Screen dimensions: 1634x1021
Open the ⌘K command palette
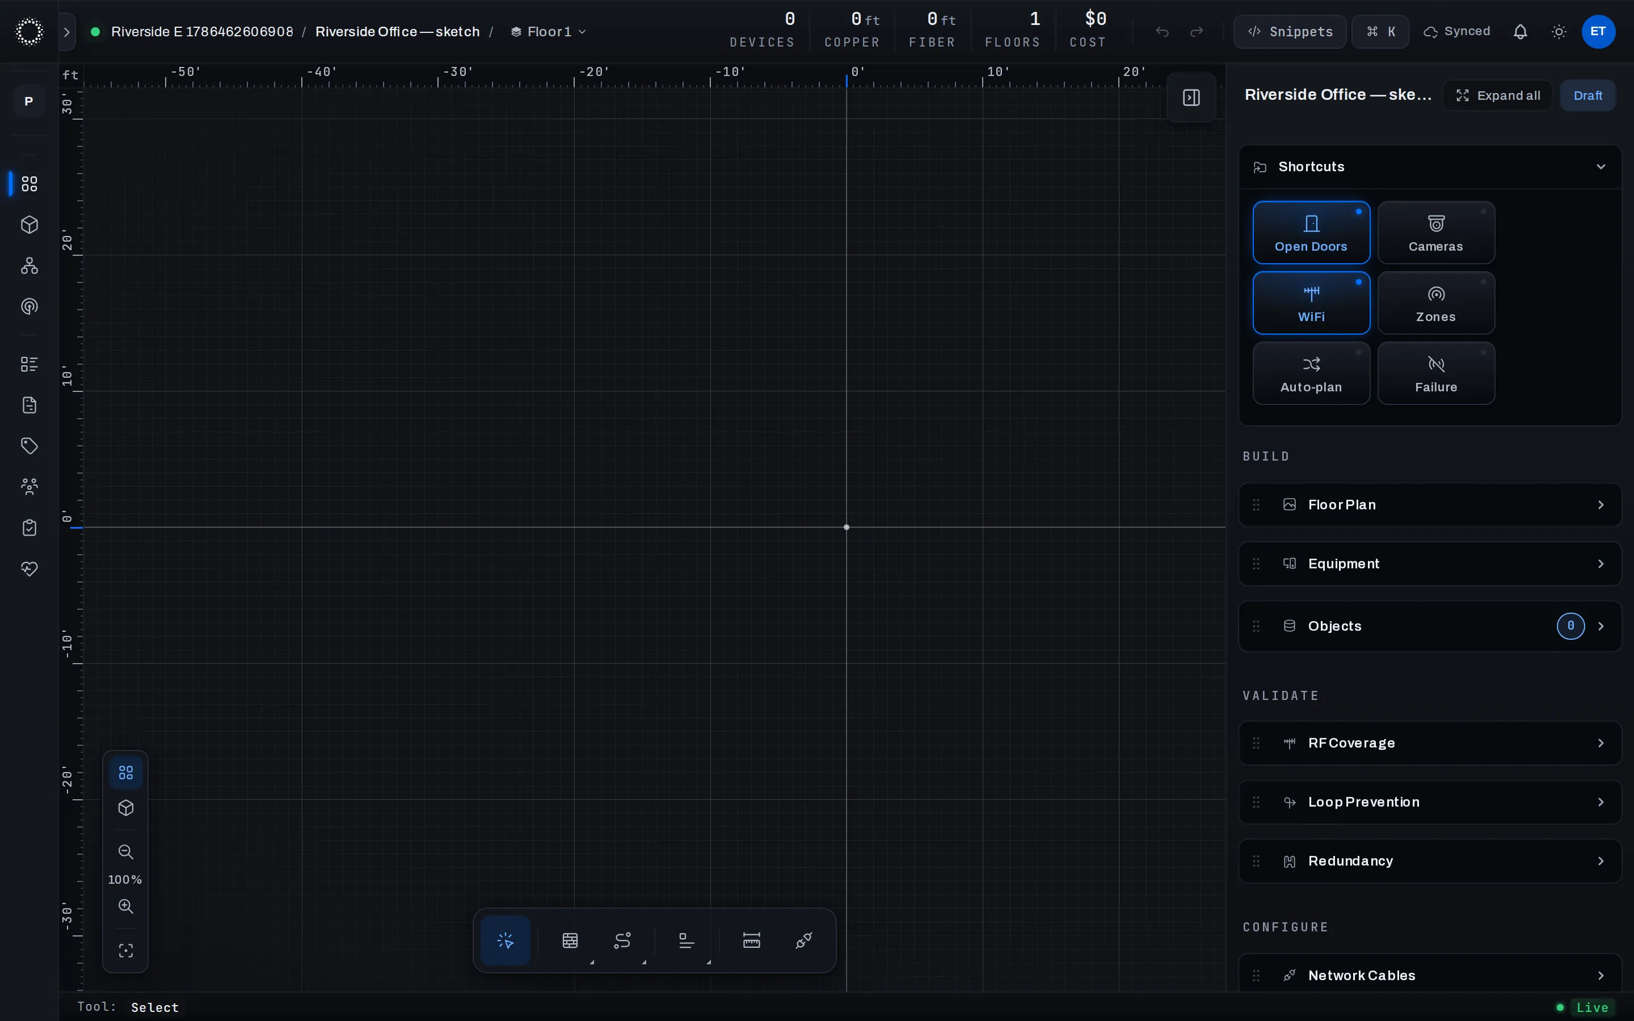click(x=1380, y=32)
